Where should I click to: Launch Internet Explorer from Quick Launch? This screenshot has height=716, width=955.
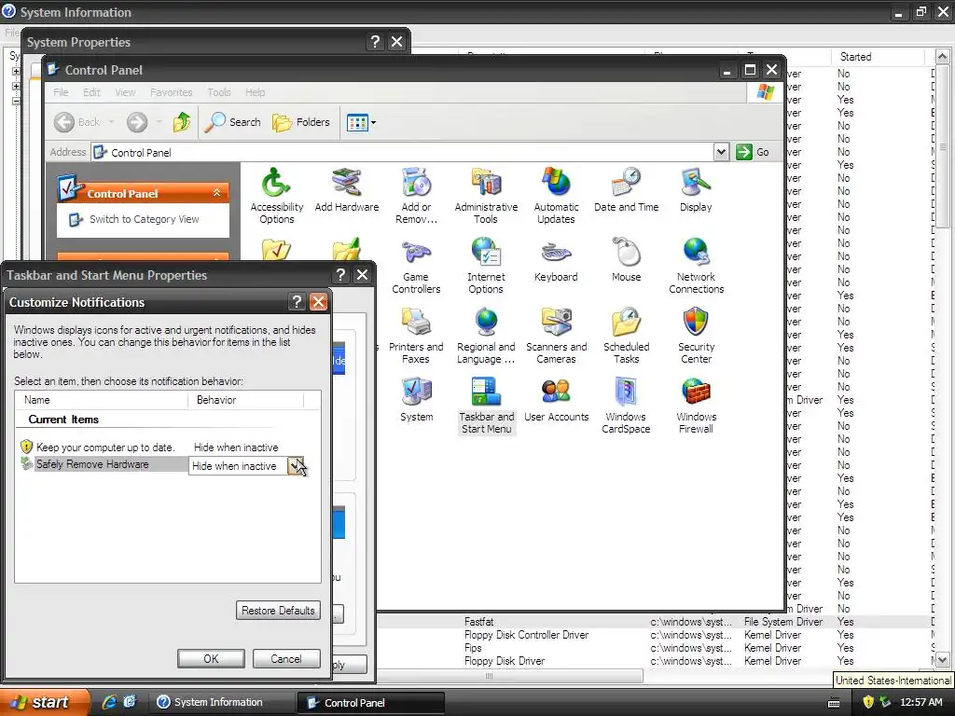tap(109, 702)
